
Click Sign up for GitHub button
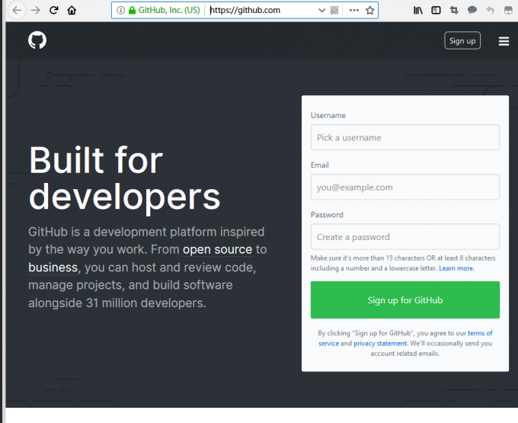[405, 300]
